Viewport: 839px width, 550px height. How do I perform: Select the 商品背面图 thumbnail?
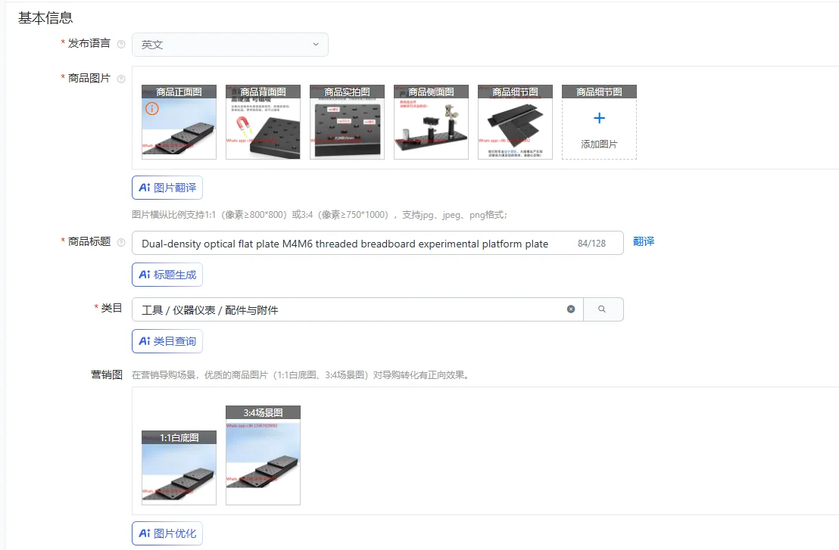click(263, 122)
